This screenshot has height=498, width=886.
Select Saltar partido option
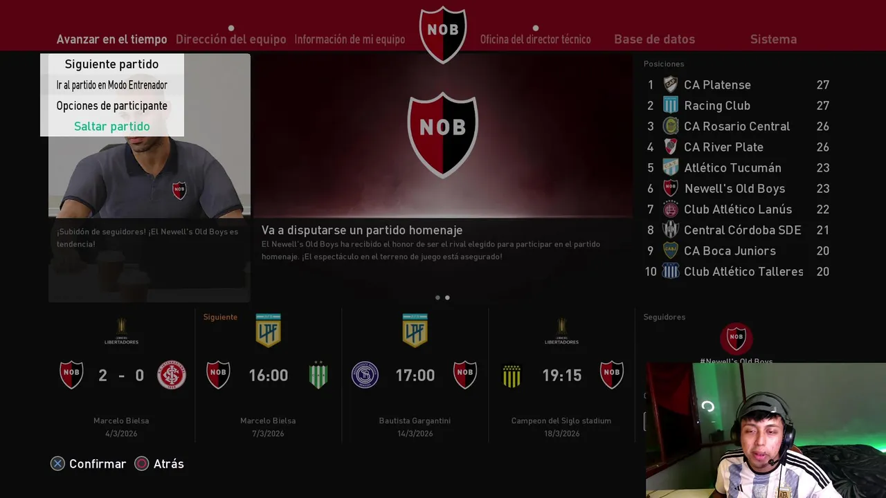(x=111, y=126)
